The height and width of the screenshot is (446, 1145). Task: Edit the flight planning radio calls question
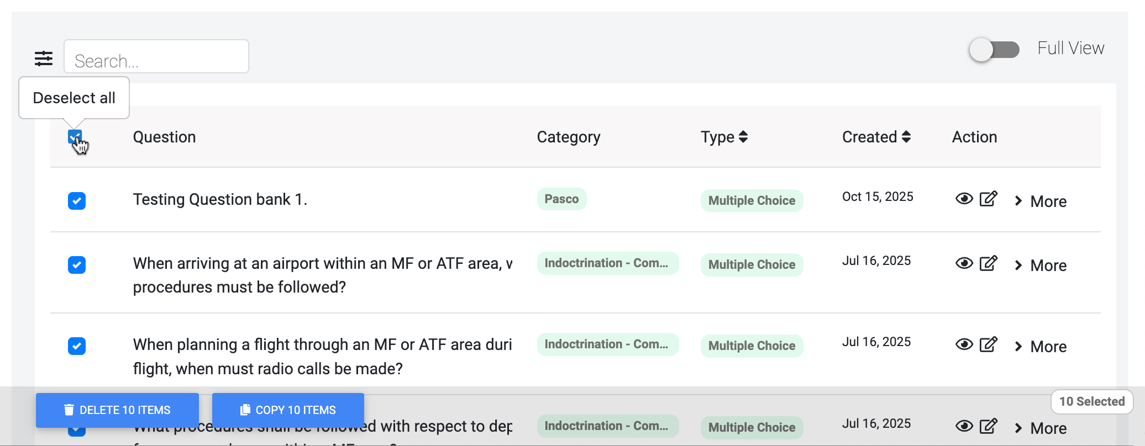pos(989,344)
